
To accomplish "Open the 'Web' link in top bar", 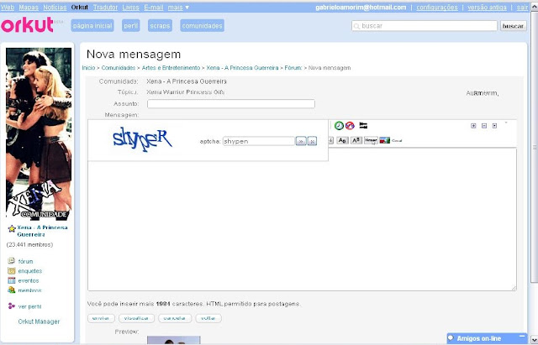I will (x=8, y=8).
